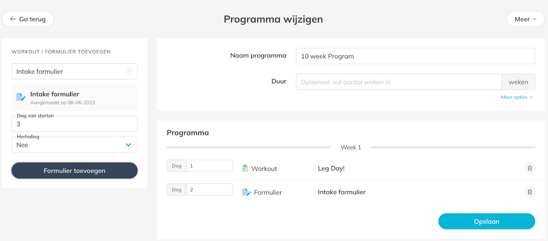Screen dimensions: 548x241
Task: Delete the Intake formulier program row
Action: [x=530, y=192]
